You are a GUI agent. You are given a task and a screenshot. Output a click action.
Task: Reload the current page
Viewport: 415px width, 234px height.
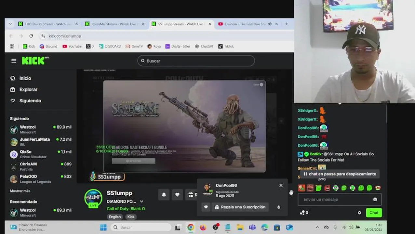pyautogui.click(x=31, y=36)
